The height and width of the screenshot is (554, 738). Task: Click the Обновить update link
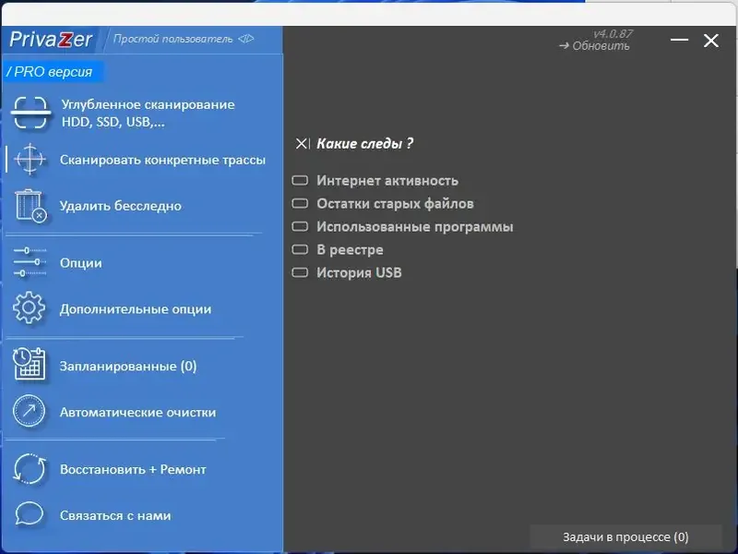click(x=594, y=45)
